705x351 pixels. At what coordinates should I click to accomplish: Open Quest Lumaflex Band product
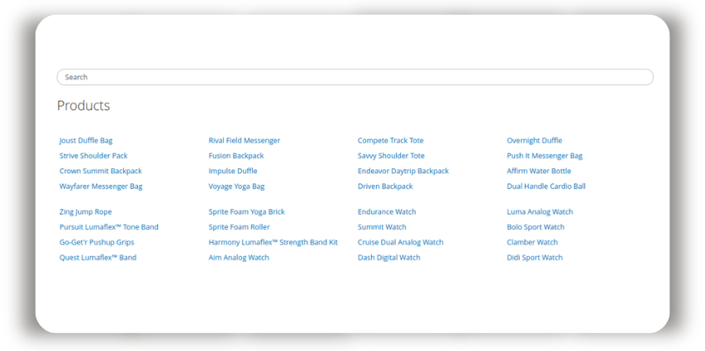[x=98, y=258]
